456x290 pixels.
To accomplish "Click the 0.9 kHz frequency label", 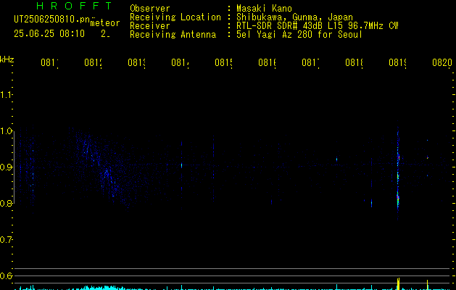I will pyautogui.click(x=6, y=167).
